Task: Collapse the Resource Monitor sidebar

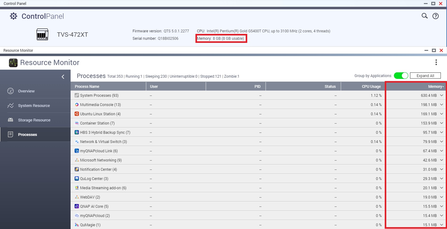Action: tap(63, 77)
